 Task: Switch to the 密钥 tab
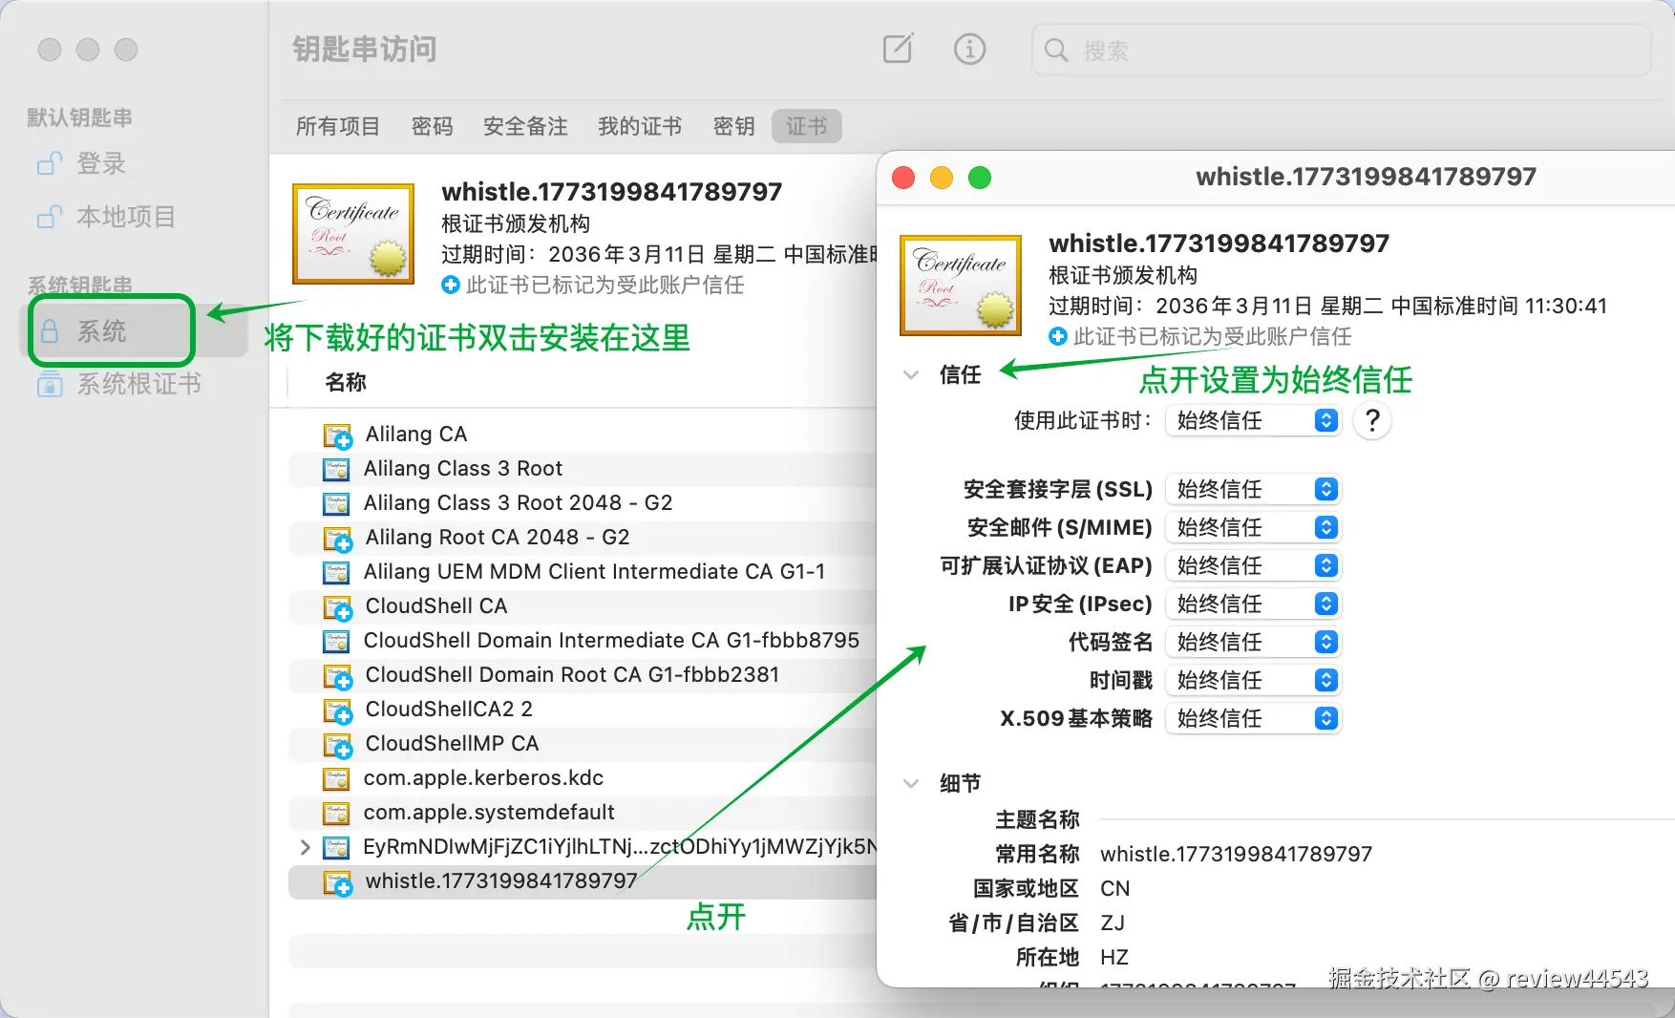734,126
